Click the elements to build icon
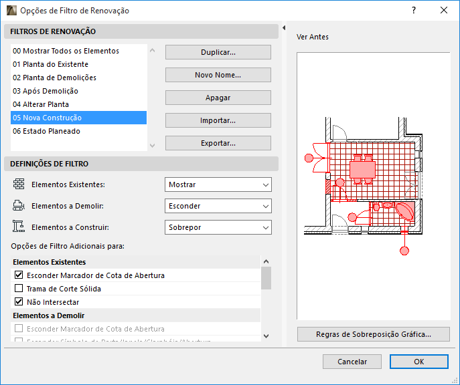Image resolution: width=460 pixels, height=385 pixels. click(x=19, y=227)
